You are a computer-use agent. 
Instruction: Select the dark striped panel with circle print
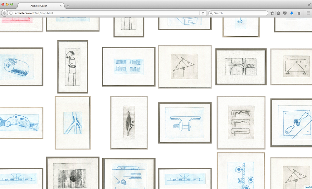[73, 173]
